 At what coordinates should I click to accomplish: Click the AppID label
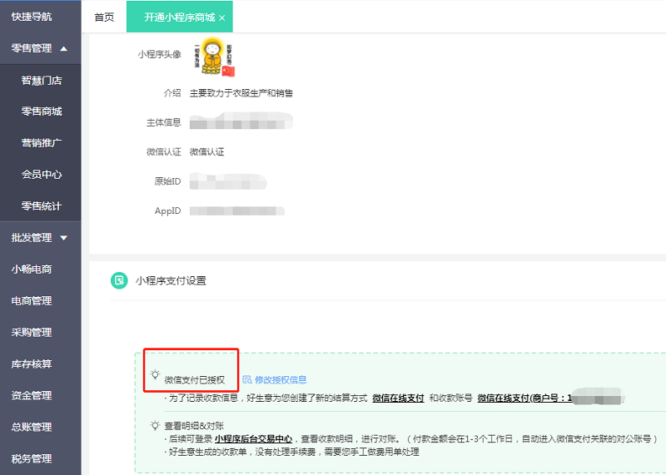168,211
